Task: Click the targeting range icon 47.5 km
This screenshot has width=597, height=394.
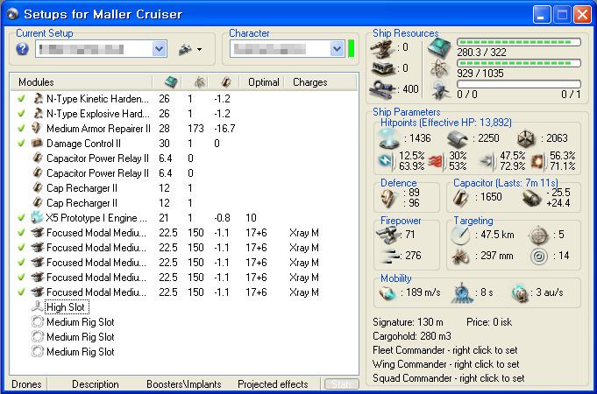Action: tap(461, 236)
